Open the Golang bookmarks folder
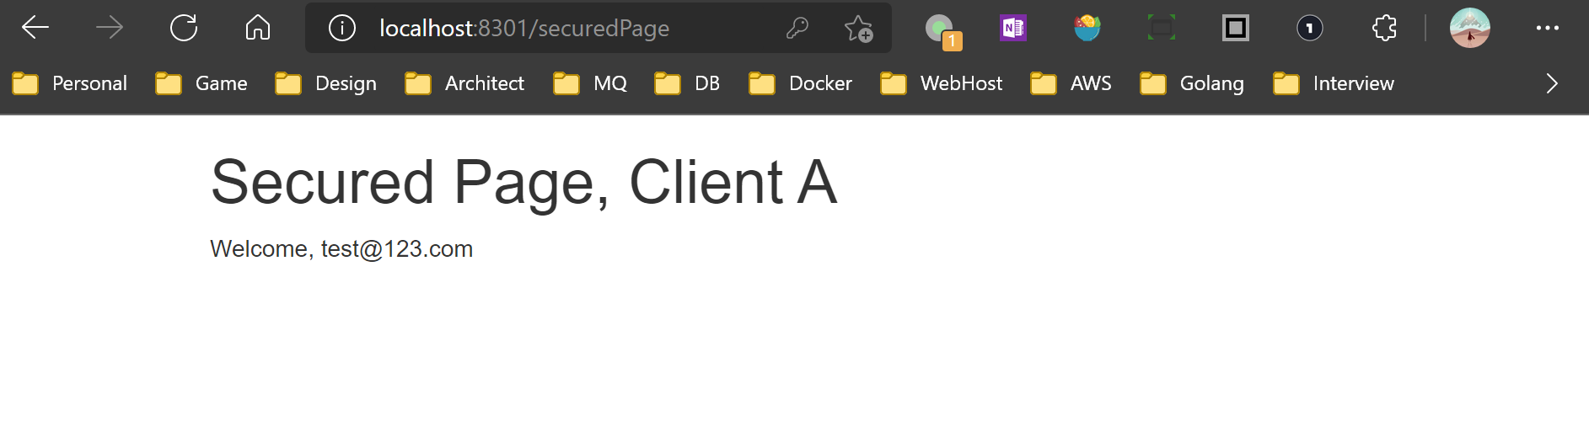Viewport: 1589px width, 421px height. (1192, 83)
